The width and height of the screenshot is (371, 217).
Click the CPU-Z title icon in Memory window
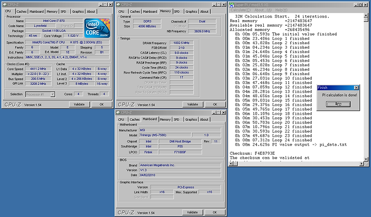119,5
